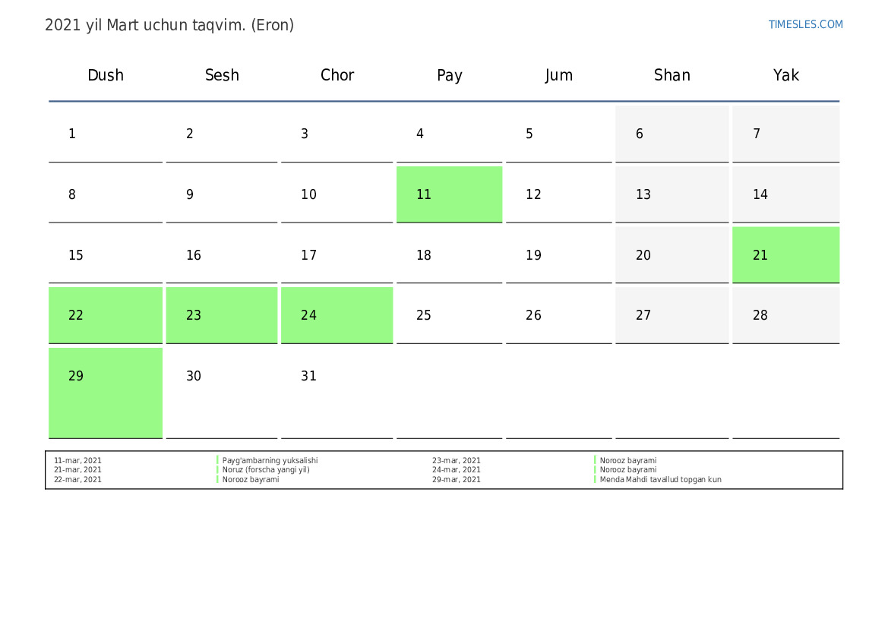The height and width of the screenshot is (628, 888).
Task: Click the calendar title for Mart 2021
Action: point(169,25)
